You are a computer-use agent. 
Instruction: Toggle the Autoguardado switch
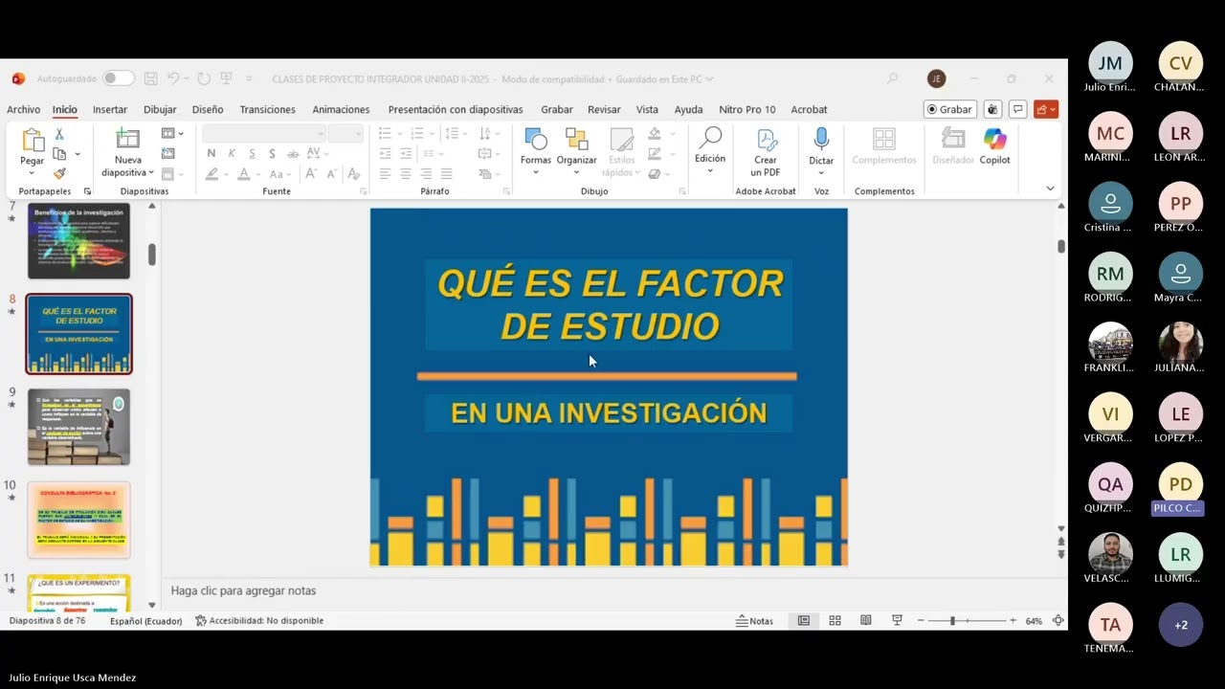coord(119,78)
